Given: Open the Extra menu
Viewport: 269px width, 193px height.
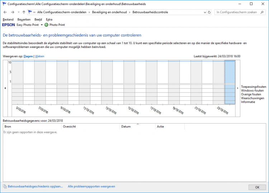Looking at the screenshot, I should 49,19.
